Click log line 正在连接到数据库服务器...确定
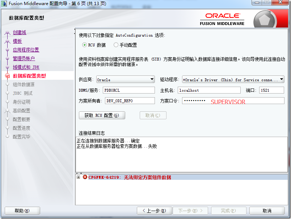 point(108,141)
